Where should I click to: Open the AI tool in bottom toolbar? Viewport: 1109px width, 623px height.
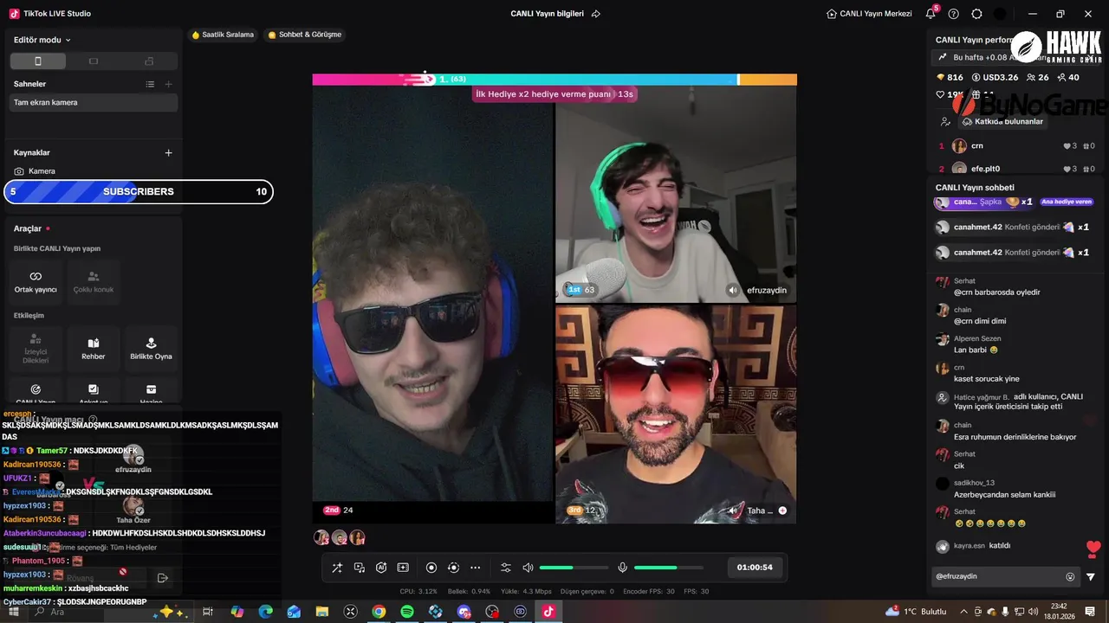[x=381, y=568]
